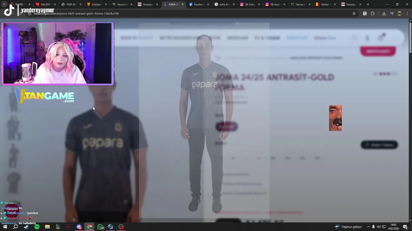Open the weather widget 'Yağmur geliyor'
Image resolution: width=412 pixels, height=231 pixels.
click(x=348, y=227)
